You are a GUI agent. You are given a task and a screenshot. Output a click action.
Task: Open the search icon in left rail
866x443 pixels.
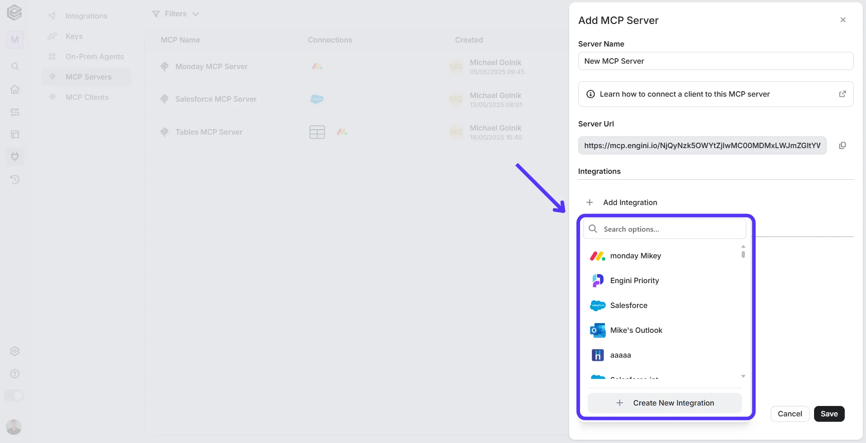[15, 66]
